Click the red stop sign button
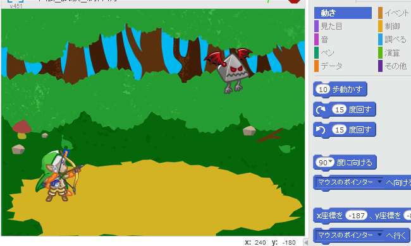The width and height of the screenshot is (411, 246). click(x=294, y=1)
